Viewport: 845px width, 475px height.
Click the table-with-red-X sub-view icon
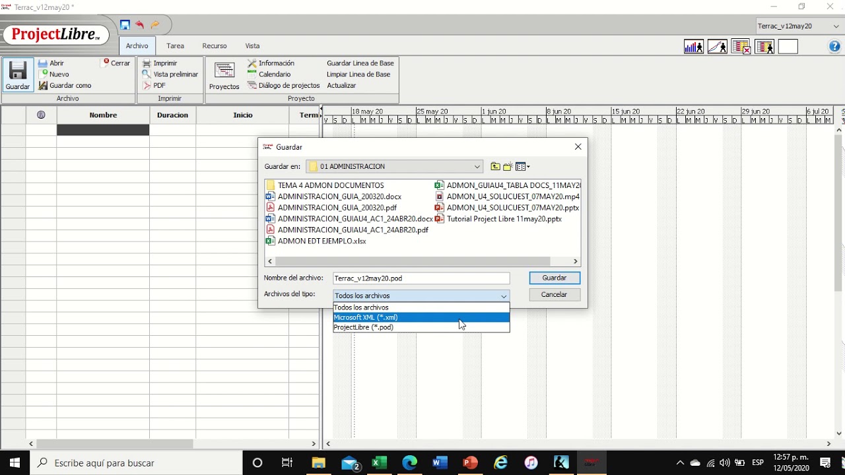click(741, 47)
